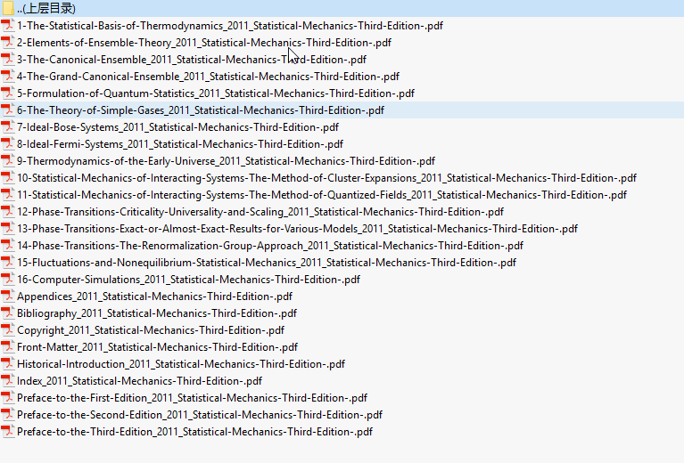Screen dimensions: 684x463
Task: Click the PDF icon for 1-The-Statistical-Basis-of-Thermodynamics
Action: coord(7,26)
